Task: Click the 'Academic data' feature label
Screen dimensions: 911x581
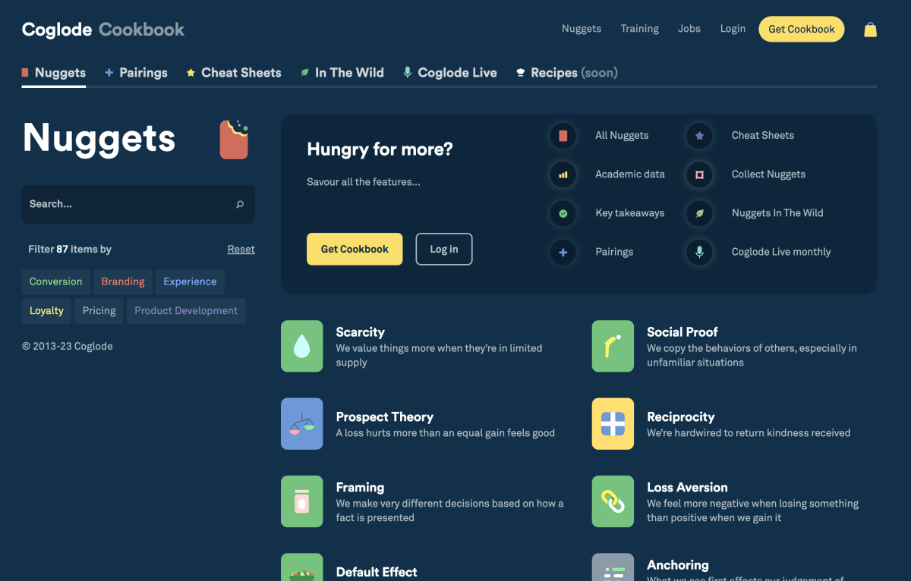Action: click(630, 174)
